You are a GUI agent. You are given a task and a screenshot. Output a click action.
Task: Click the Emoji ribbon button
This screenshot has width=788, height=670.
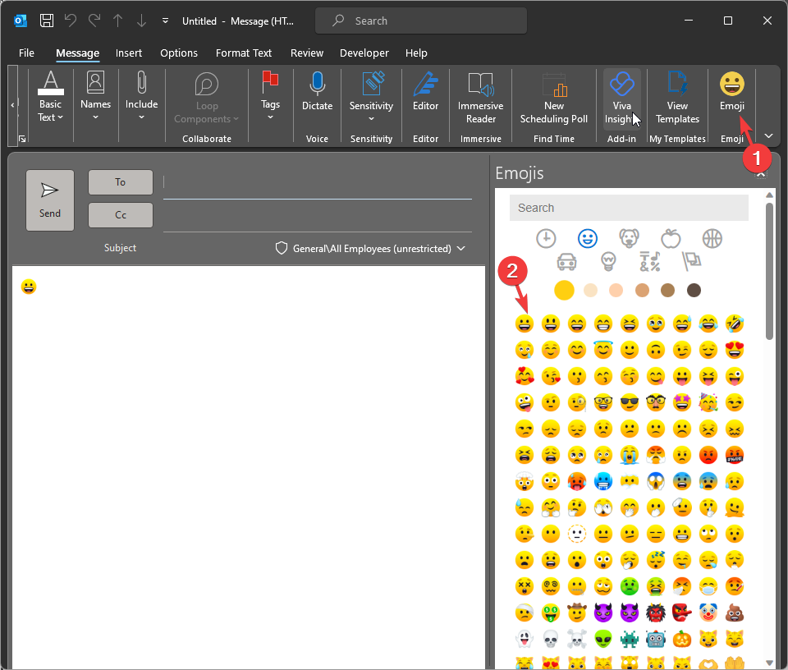point(731,90)
